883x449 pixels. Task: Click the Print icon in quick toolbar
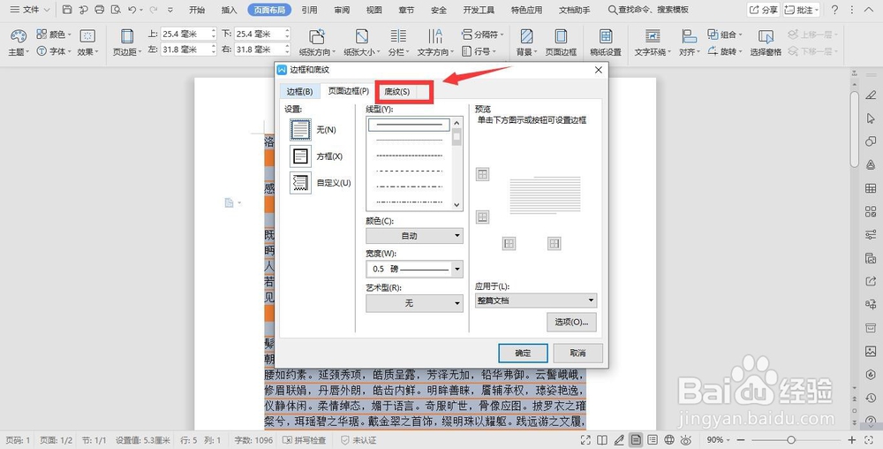tap(100, 10)
